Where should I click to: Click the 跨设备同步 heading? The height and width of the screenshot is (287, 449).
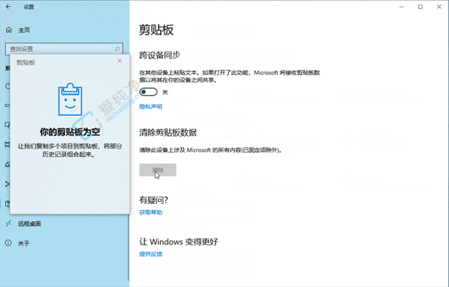[159, 55]
